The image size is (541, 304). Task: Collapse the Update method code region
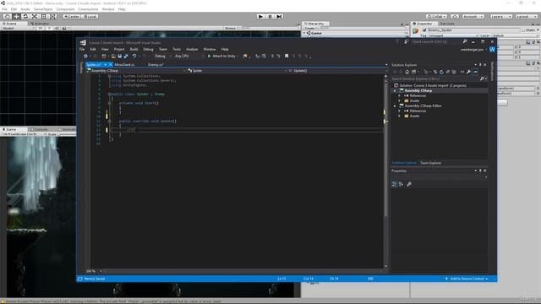coord(109,121)
